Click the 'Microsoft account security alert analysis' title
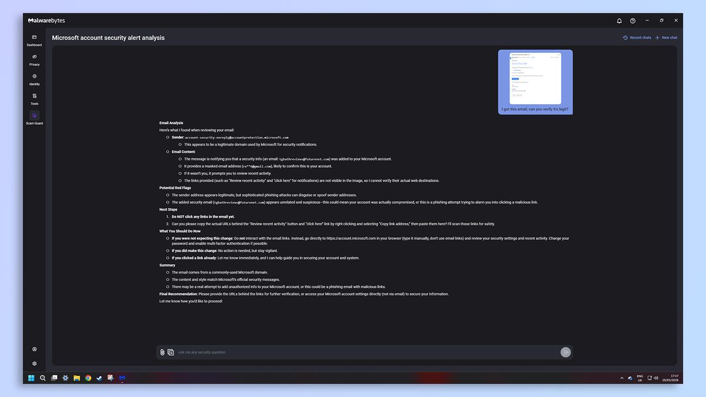 click(x=108, y=38)
